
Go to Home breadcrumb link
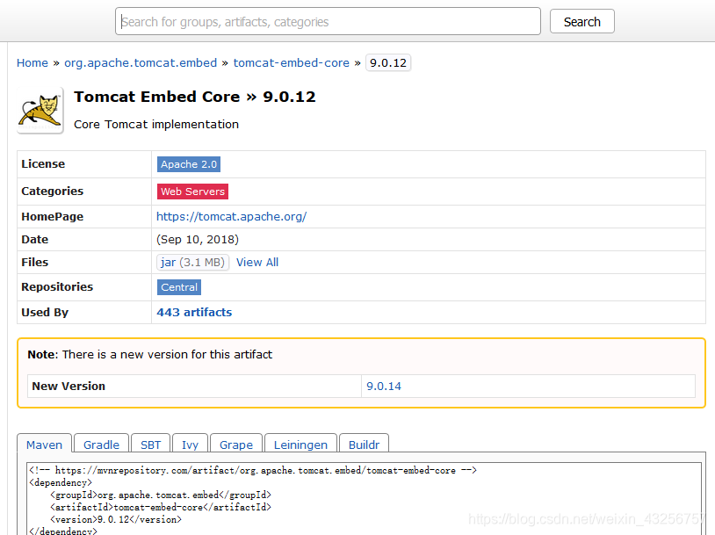(x=32, y=63)
